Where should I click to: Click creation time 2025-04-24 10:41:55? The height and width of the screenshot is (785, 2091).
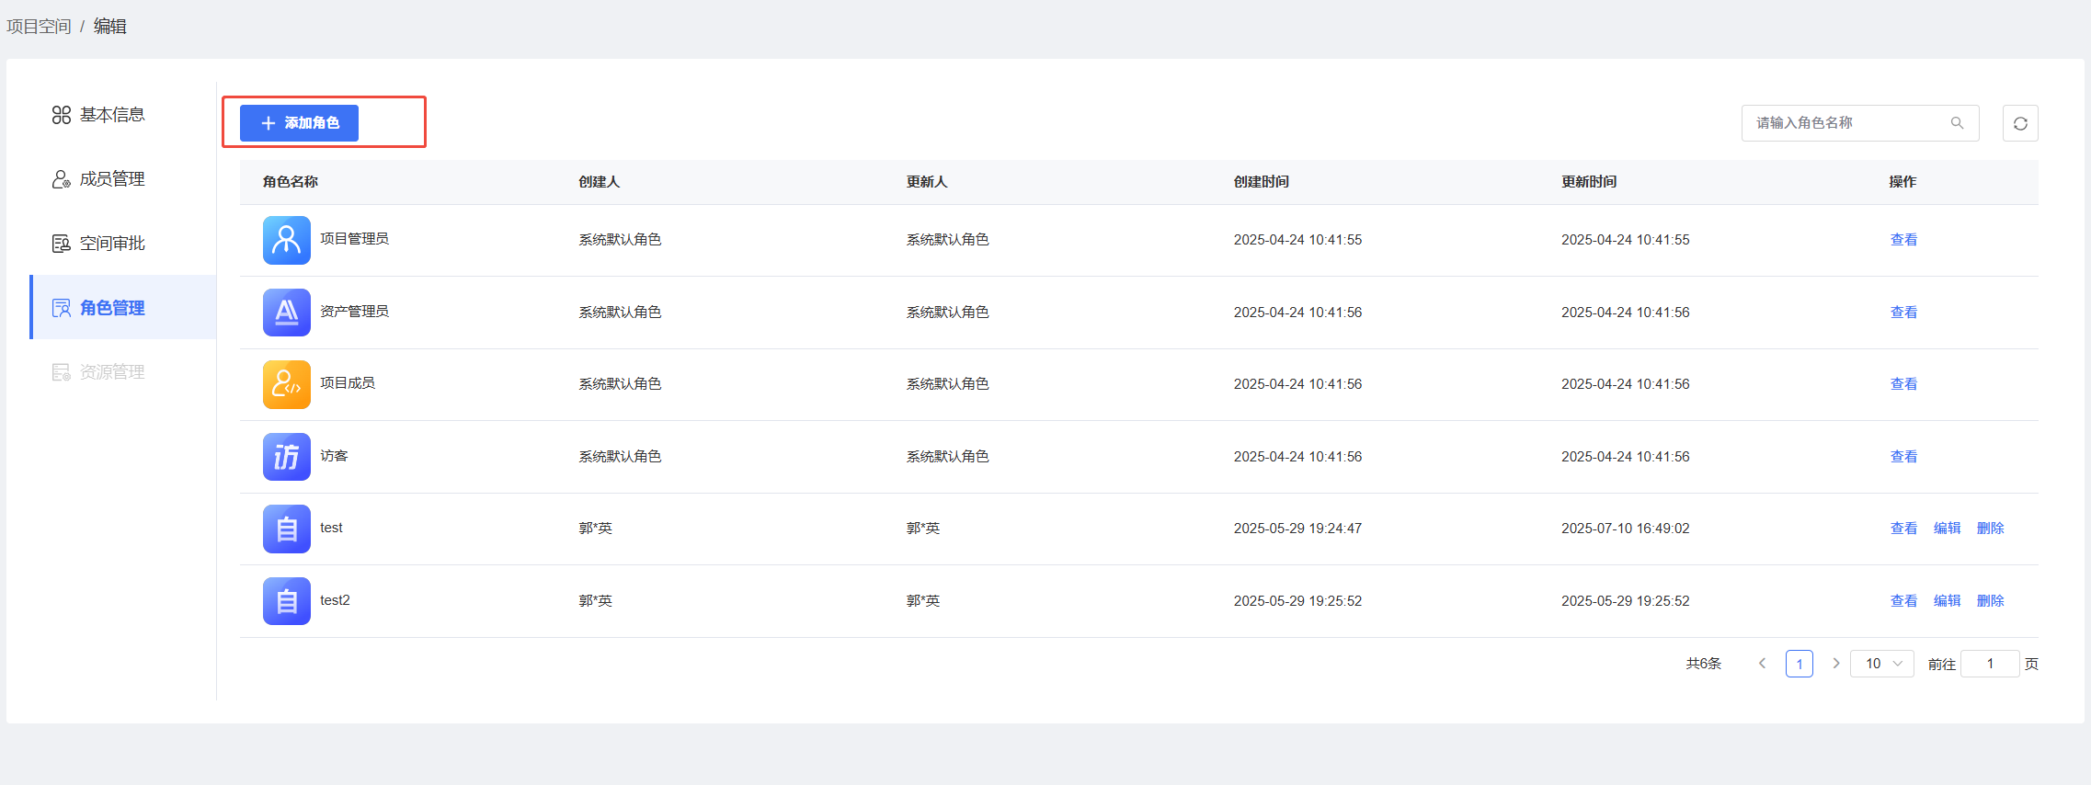1297,240
